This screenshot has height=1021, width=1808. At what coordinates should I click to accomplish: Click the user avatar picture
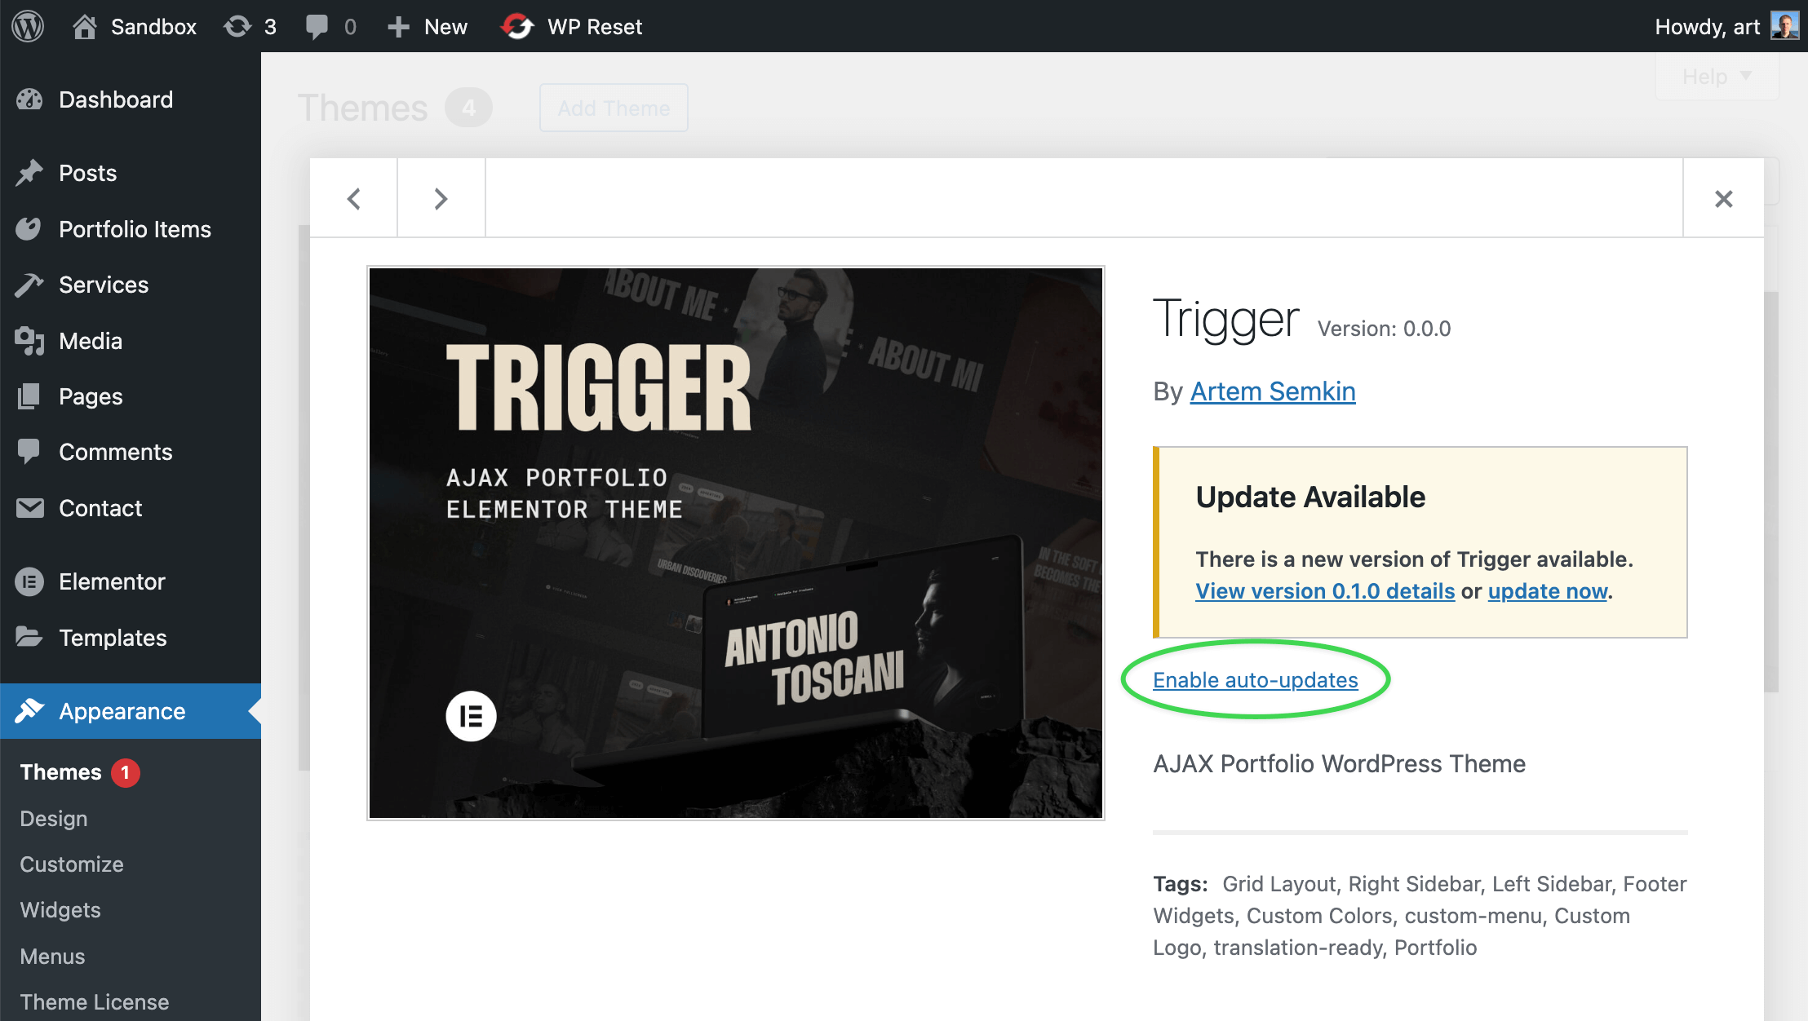tap(1784, 26)
